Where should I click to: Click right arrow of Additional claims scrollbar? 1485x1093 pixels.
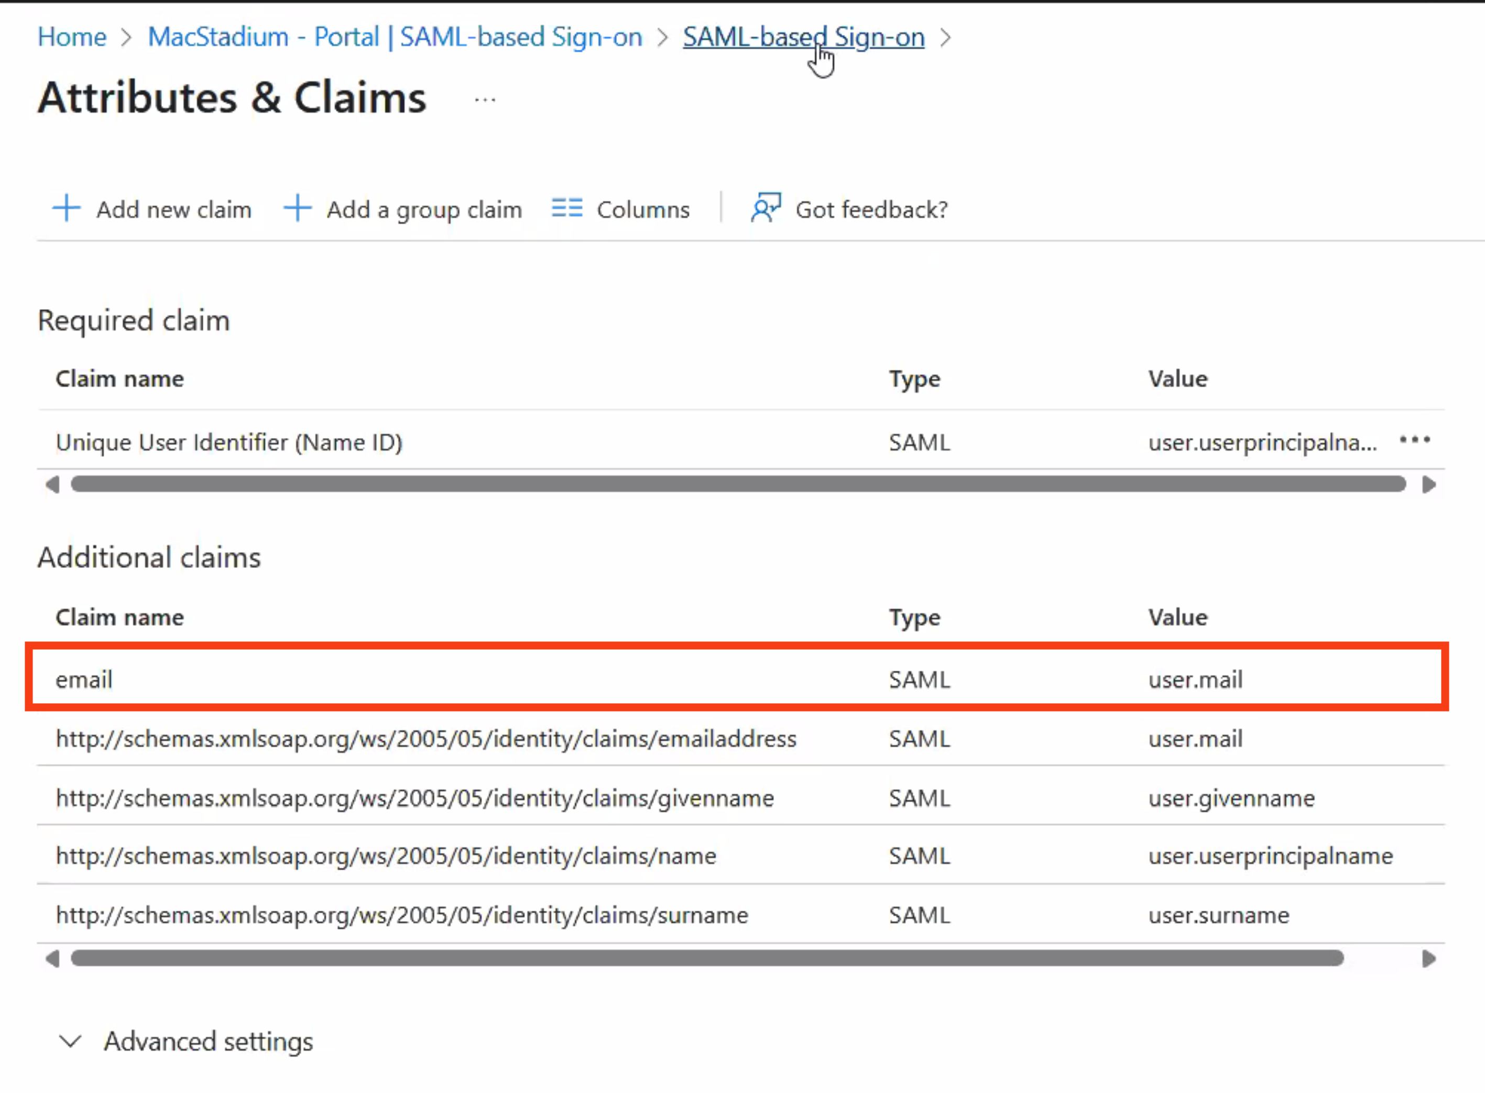[x=1429, y=959]
